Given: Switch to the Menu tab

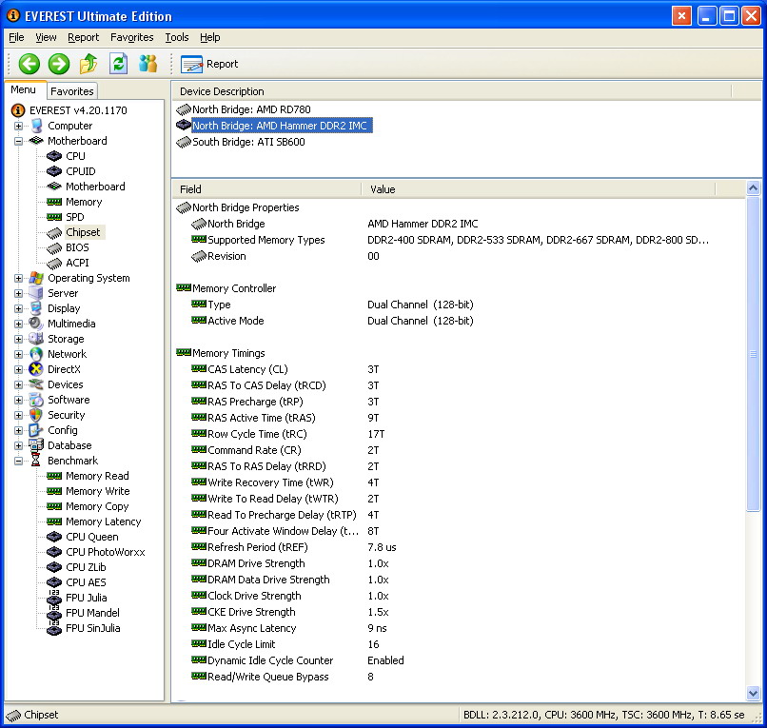Looking at the screenshot, I should (x=24, y=90).
